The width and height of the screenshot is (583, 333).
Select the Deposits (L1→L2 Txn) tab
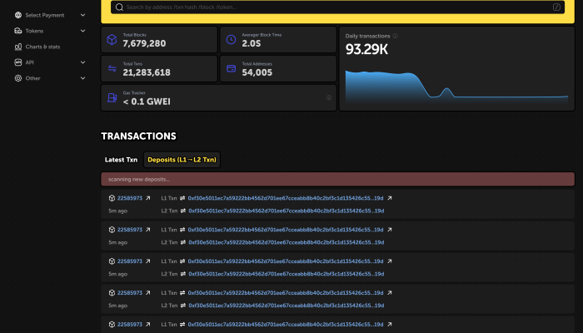[182, 159]
